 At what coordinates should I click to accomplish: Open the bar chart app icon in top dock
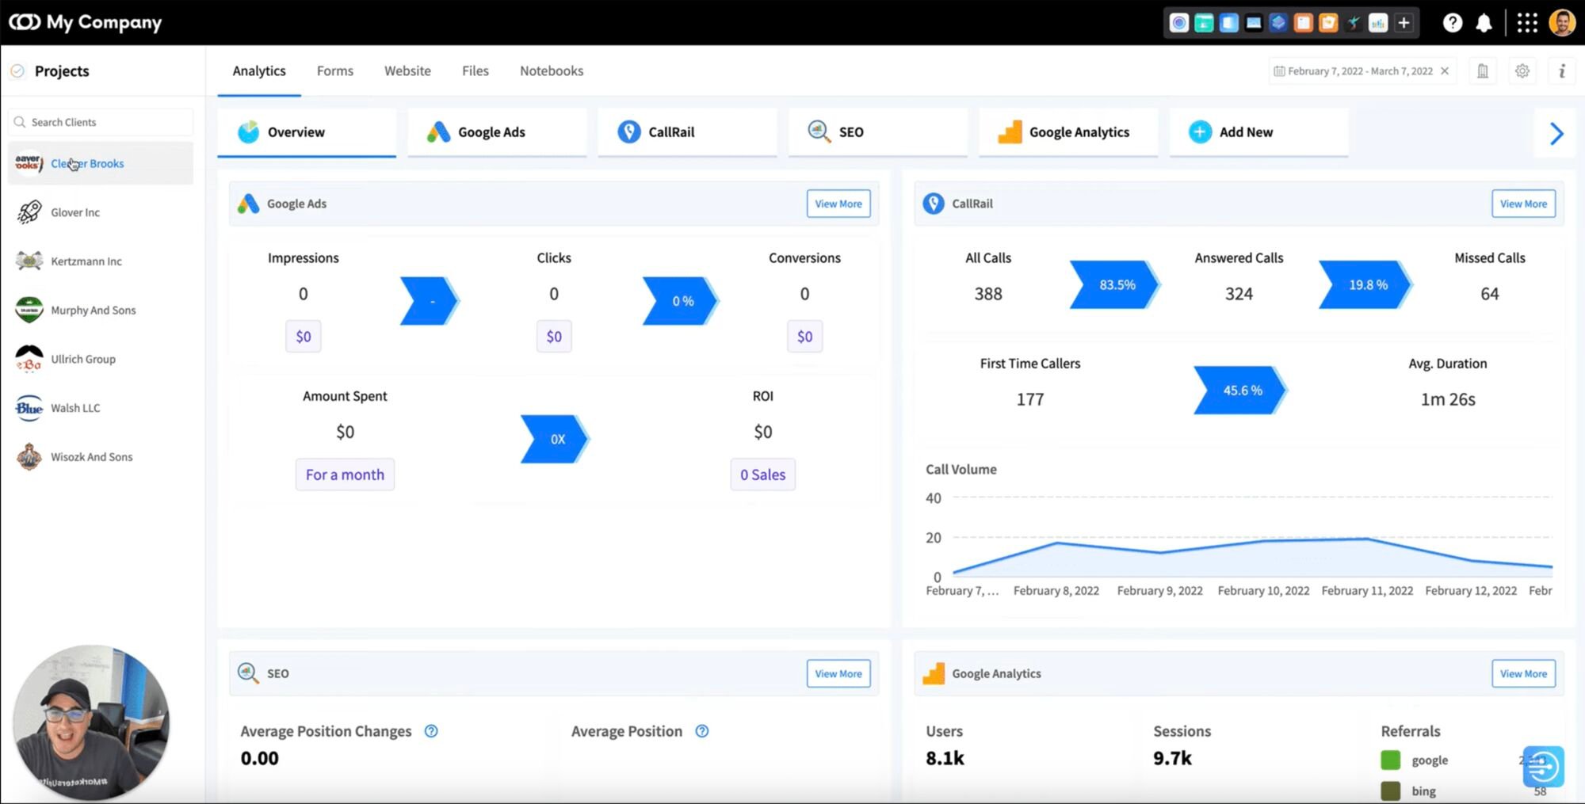tap(1378, 23)
